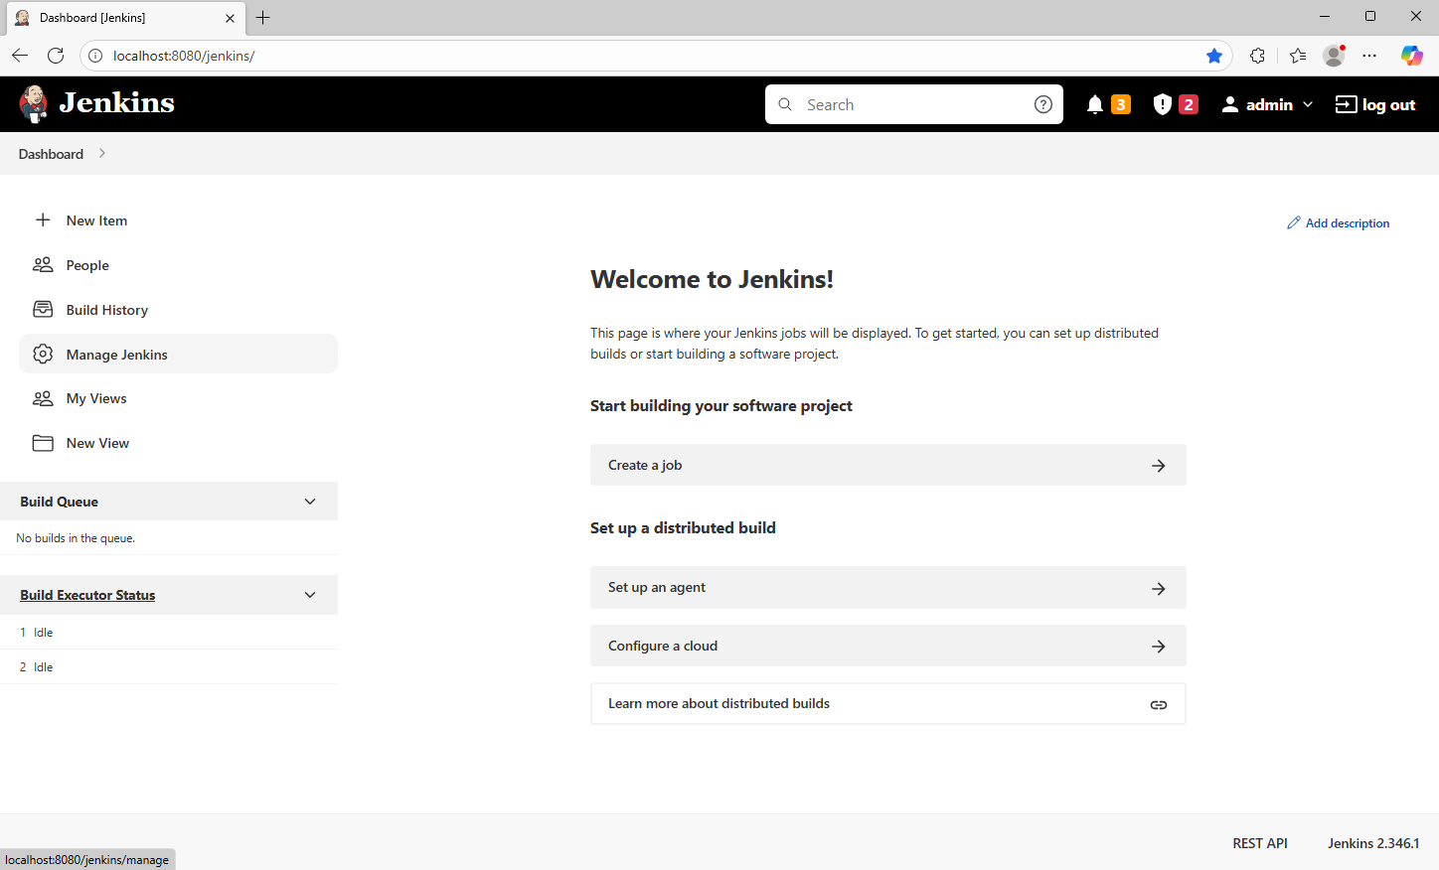Click Set up an agent button
The height and width of the screenshot is (870, 1439).
[x=888, y=588]
